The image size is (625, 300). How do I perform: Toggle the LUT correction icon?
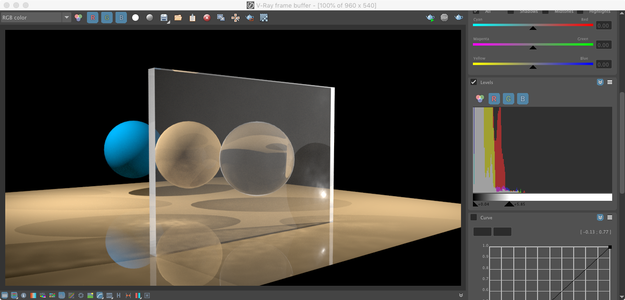point(109,295)
